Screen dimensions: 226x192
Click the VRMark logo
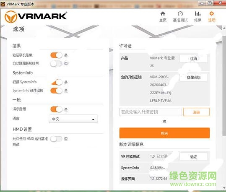(x=36, y=17)
